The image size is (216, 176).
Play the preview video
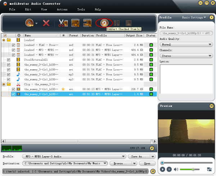[x=163, y=169]
